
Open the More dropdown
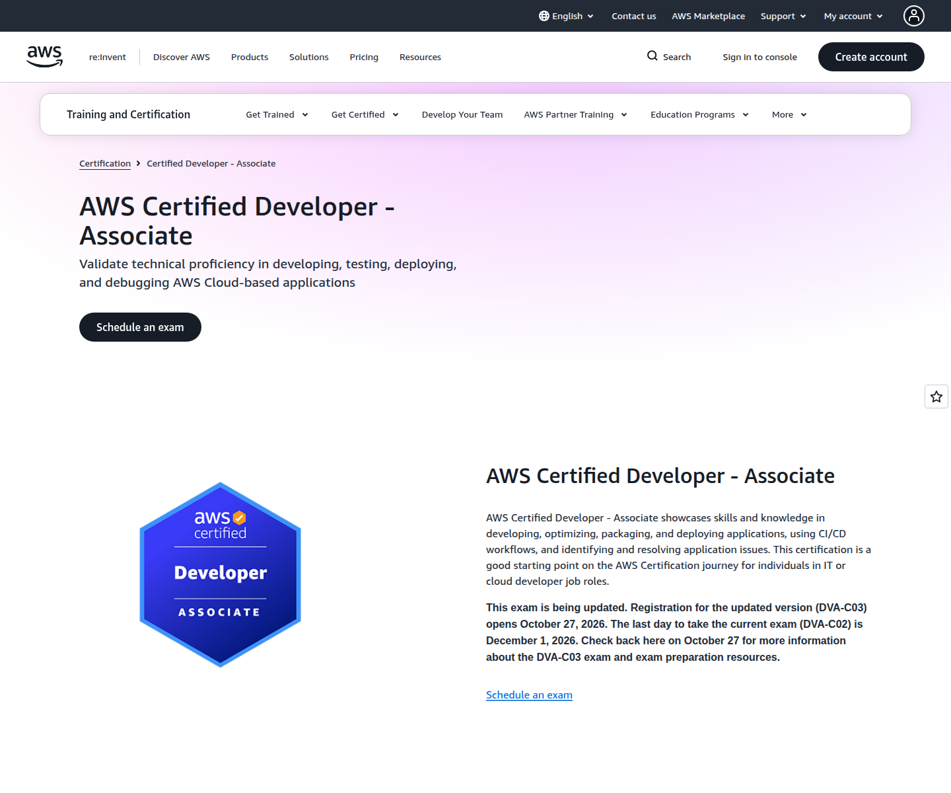790,114
